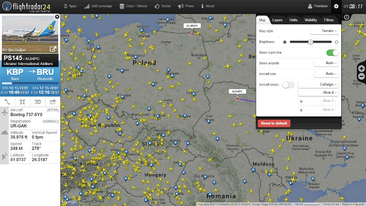Click the KLM901 callsign label
Image resolution: width=366 pixels, height=206 pixels.
(x=192, y=26)
